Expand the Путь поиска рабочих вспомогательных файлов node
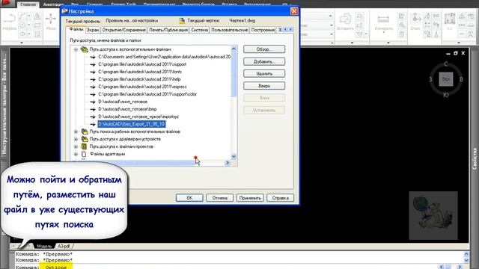The width and height of the screenshot is (479, 269). click(x=76, y=132)
